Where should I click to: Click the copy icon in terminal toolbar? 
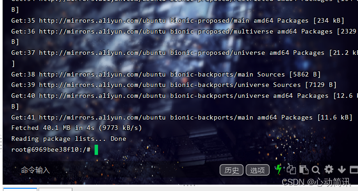(291, 170)
